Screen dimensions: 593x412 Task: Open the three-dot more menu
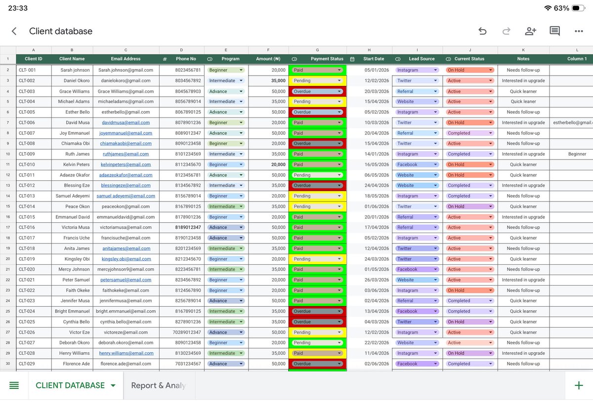click(579, 31)
